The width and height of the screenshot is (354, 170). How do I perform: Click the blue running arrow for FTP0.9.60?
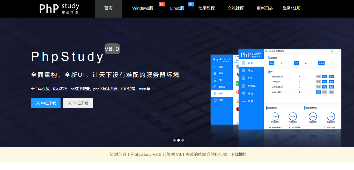click(299, 82)
